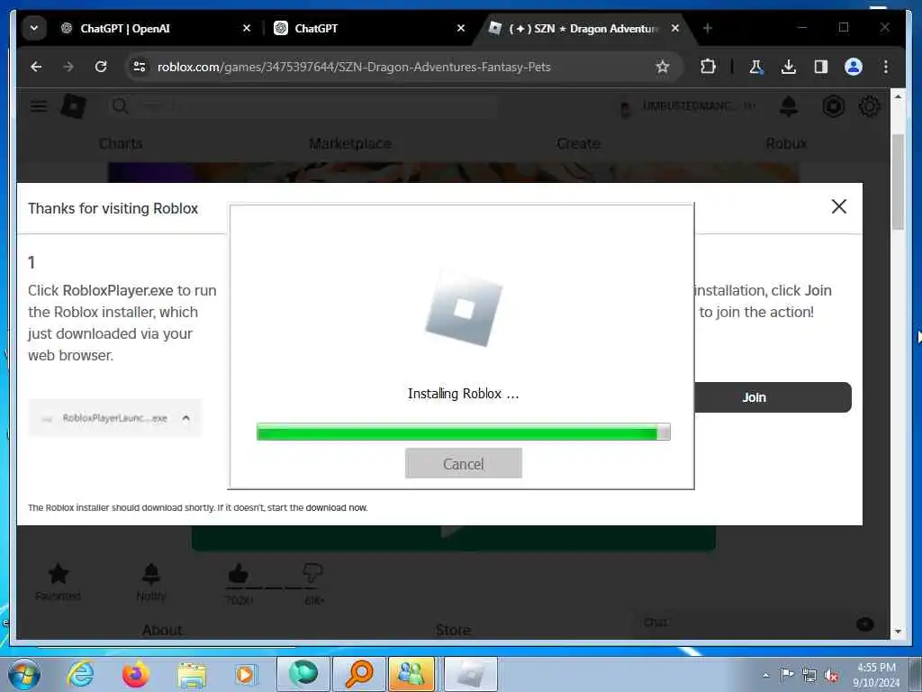Close the ChatGPT | OpenAI tab
Screen dimensions: 922x692
click(x=247, y=28)
